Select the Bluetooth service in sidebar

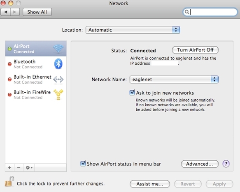[36, 64]
